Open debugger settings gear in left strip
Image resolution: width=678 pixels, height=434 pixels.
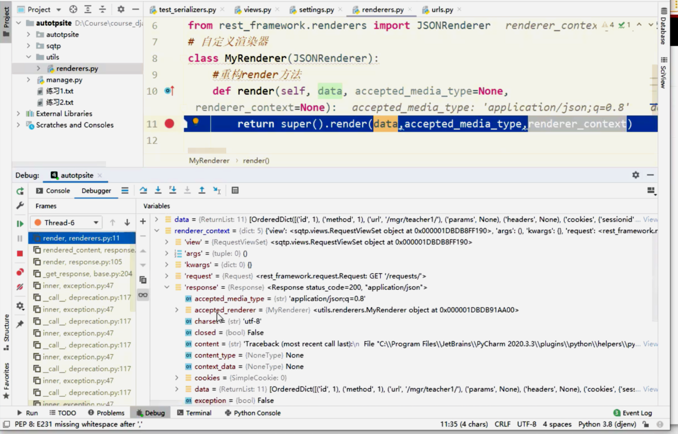click(20, 306)
